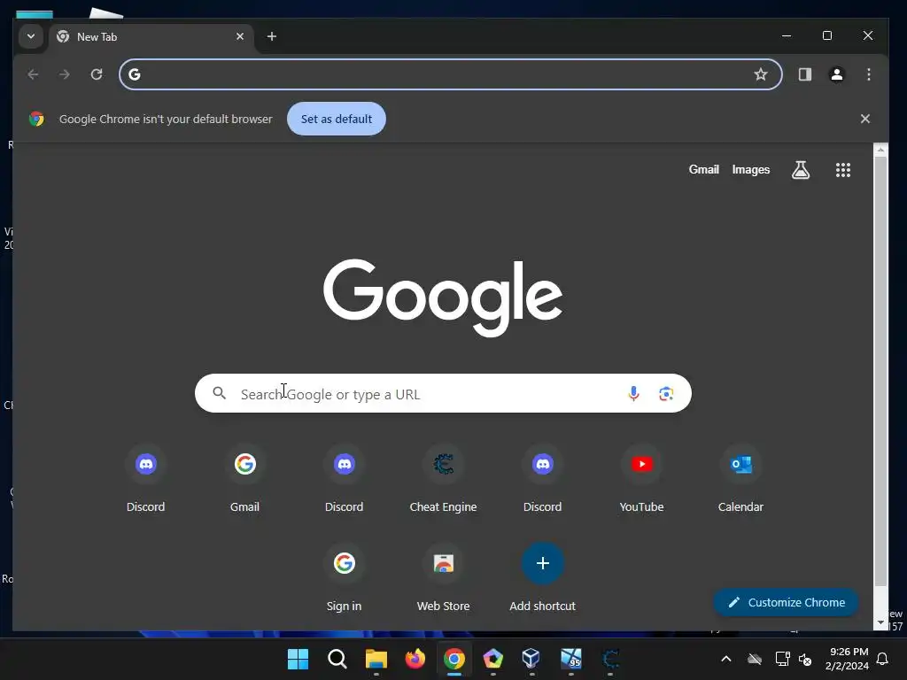Viewport: 907px width, 680px height.
Task: Open the Chrome side panel
Action: [804, 74]
